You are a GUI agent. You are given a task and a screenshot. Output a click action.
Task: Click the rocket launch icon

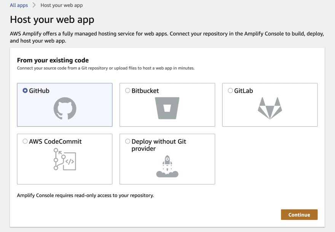[167, 166]
